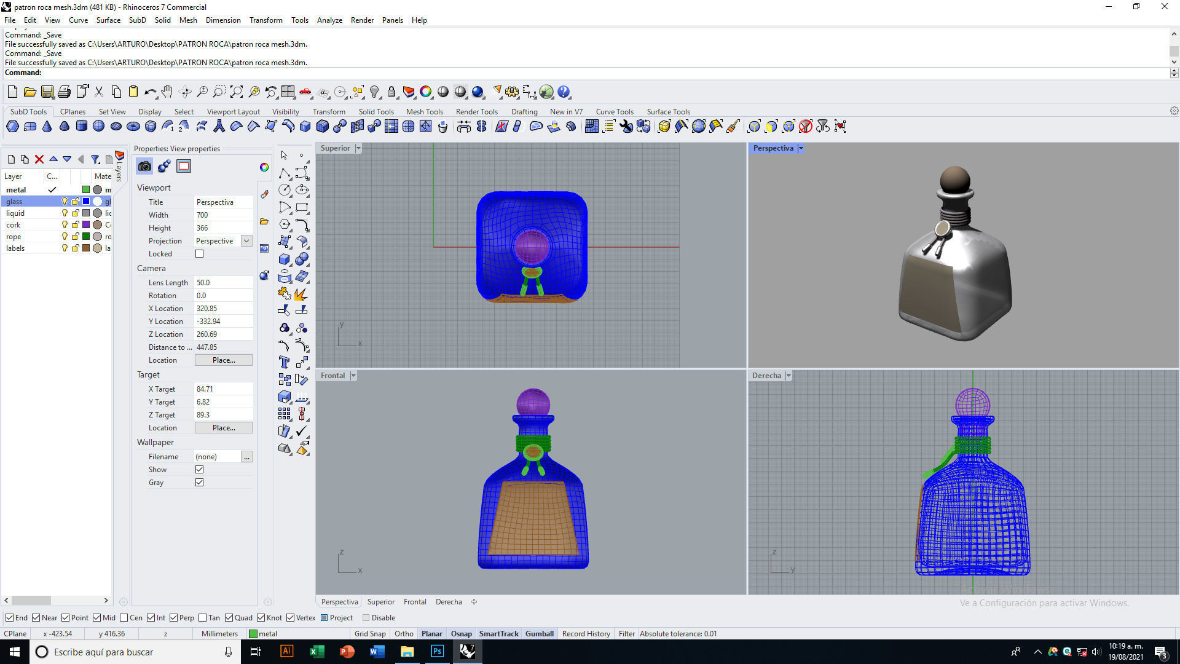
Task: Toggle wallpaper Gray checkbox
Action: tap(199, 483)
